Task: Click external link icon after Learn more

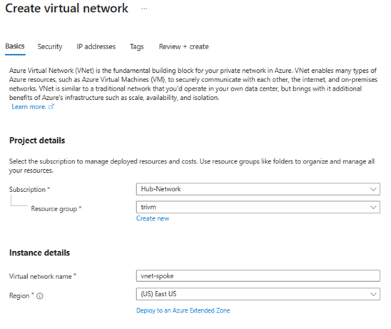Action: (51, 107)
